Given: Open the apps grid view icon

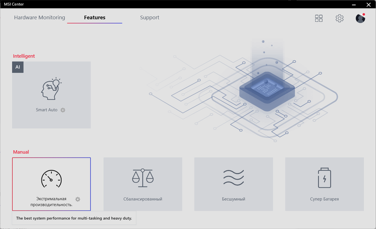Looking at the screenshot, I should click(319, 18).
